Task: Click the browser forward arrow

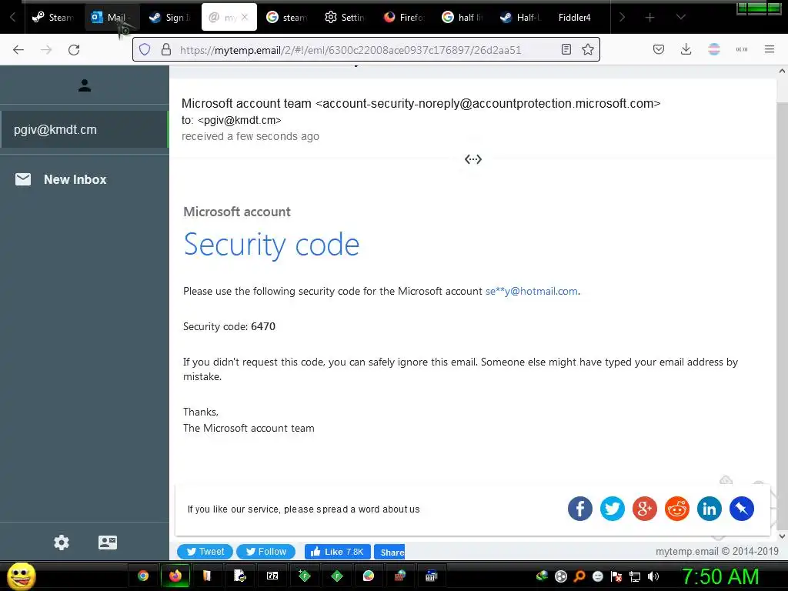Action: (46, 50)
